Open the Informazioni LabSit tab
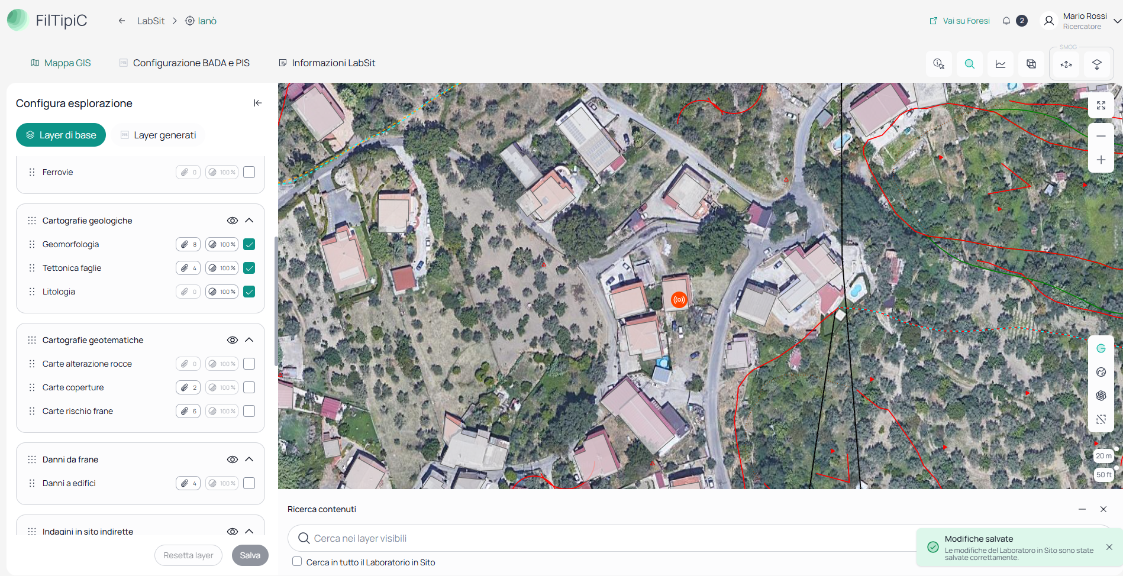The width and height of the screenshot is (1123, 576). (x=327, y=63)
